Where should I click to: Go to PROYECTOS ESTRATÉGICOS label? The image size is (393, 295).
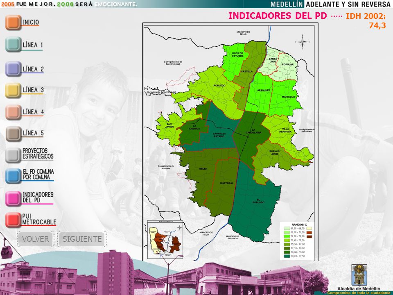[x=38, y=154]
